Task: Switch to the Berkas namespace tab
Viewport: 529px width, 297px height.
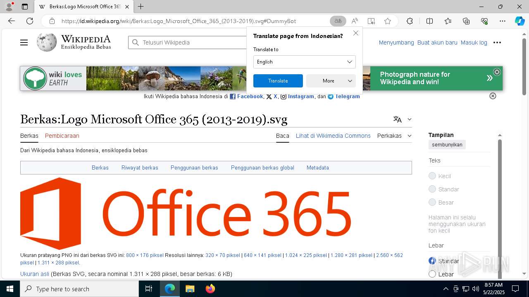Action: [x=29, y=136]
